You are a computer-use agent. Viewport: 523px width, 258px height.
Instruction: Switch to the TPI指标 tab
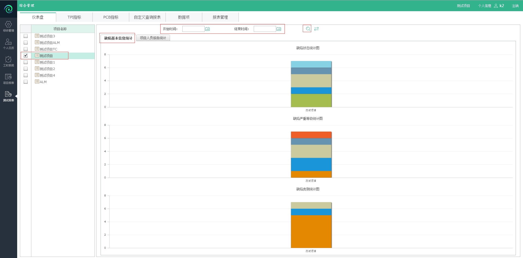tap(74, 17)
